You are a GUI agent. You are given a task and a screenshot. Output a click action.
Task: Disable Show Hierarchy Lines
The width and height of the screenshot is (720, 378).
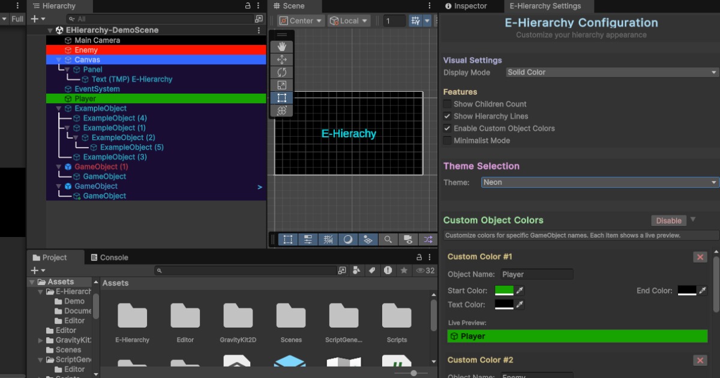click(x=447, y=116)
